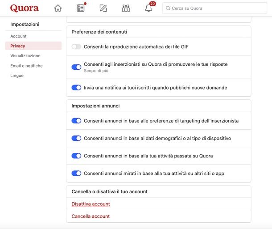Viewport: 272px width, 229px height.
Task: Open the Following list icon
Action: coord(81,8)
